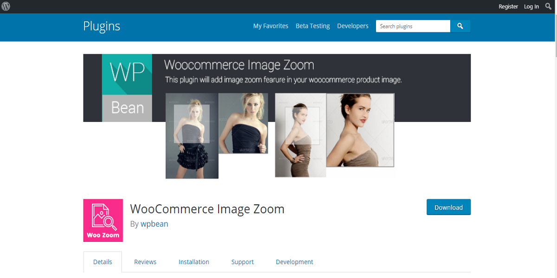Screen dimensions: 557x278
Task: Go to Plugins home heading
Action: (x=102, y=26)
